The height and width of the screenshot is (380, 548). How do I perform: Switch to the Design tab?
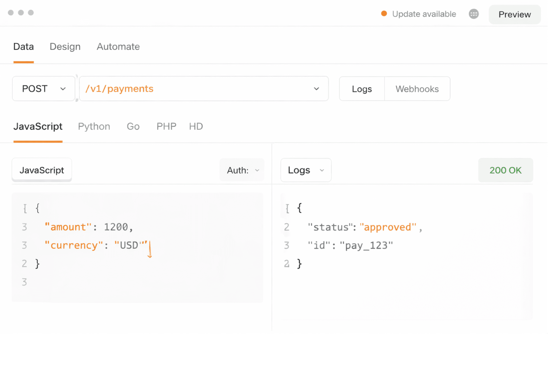pos(65,47)
